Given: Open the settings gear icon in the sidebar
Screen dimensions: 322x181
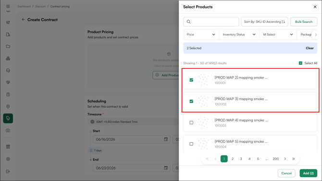Looking at the screenshot, I should point(8,159).
